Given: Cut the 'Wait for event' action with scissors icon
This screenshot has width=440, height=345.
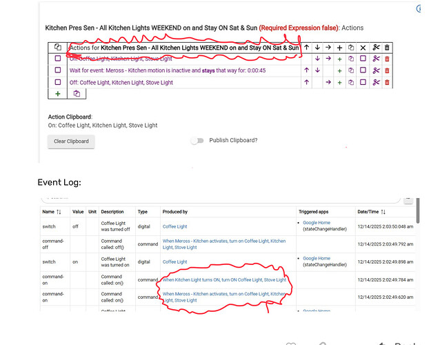Looking at the screenshot, I should [x=376, y=70].
